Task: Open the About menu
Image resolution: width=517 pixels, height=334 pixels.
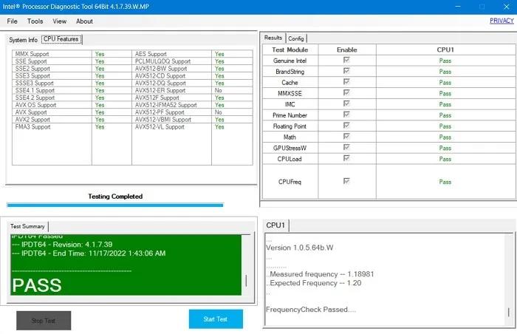Action: tap(84, 21)
